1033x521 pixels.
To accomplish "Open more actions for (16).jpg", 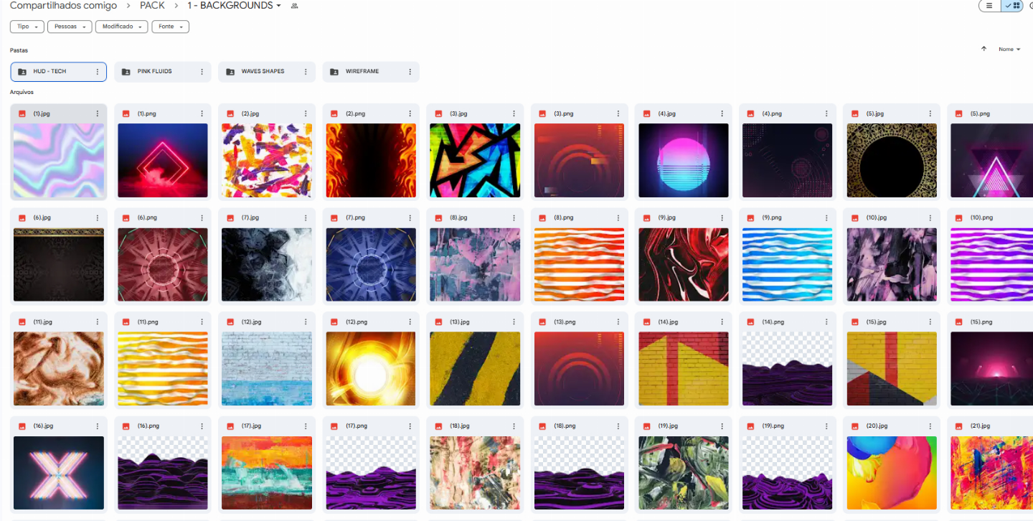I will [x=98, y=426].
